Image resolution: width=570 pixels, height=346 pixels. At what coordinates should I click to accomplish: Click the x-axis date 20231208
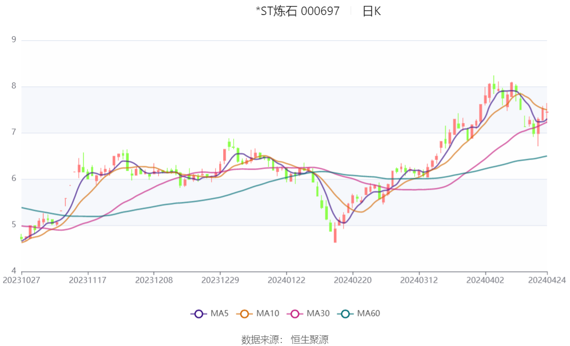[154, 280]
